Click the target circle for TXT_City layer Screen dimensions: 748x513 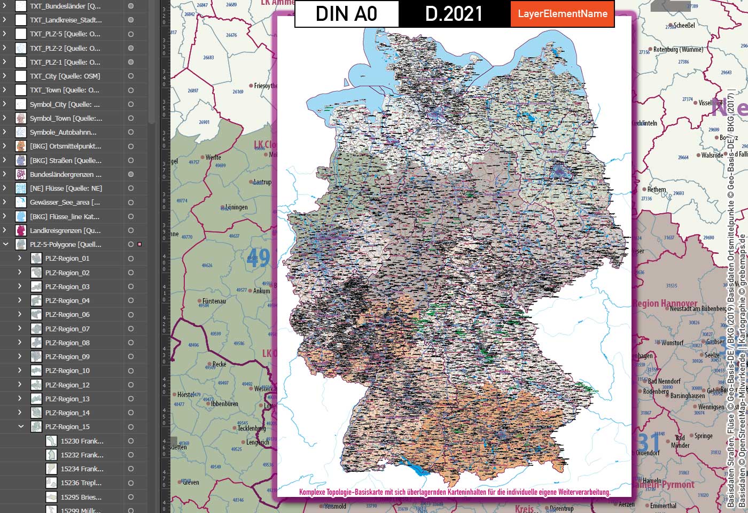pos(131,76)
